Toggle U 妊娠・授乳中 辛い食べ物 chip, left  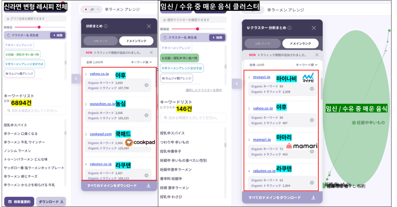tap(22, 54)
